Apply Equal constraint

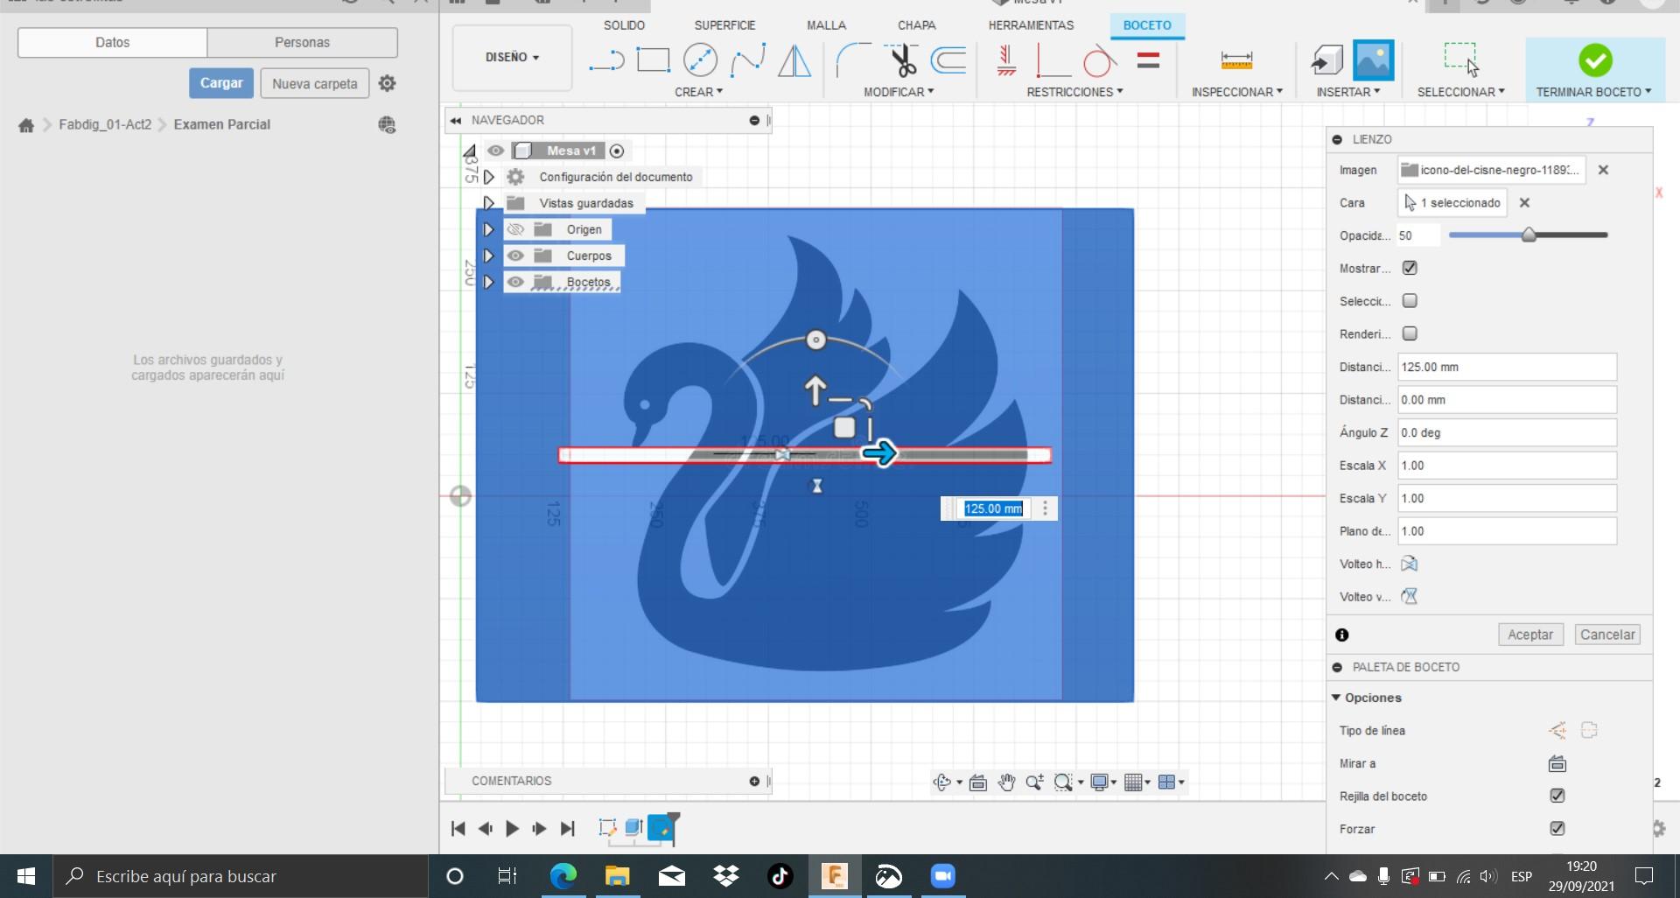click(1148, 60)
